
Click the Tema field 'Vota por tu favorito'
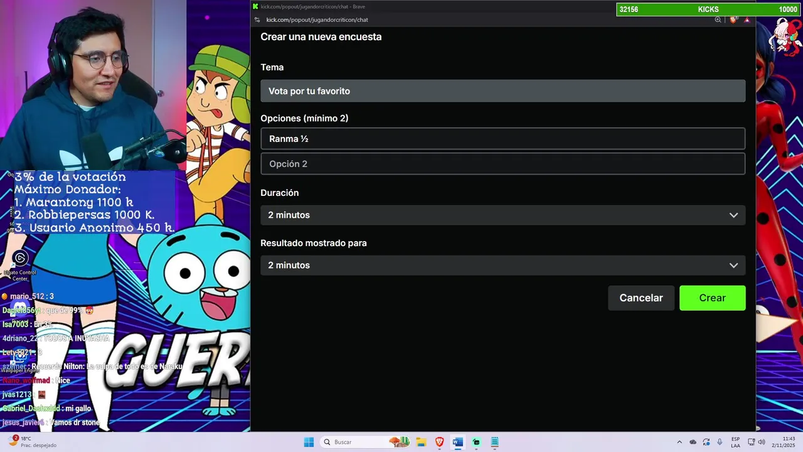pos(503,91)
